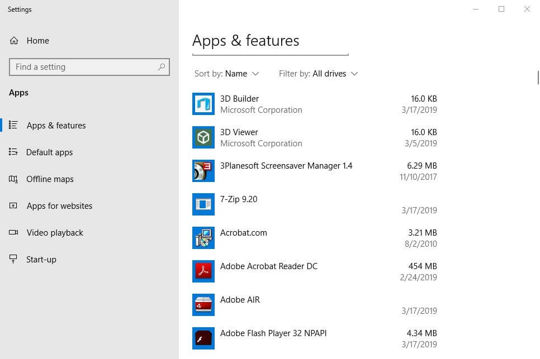
Task: Open Video playback settings
Action: 54,232
